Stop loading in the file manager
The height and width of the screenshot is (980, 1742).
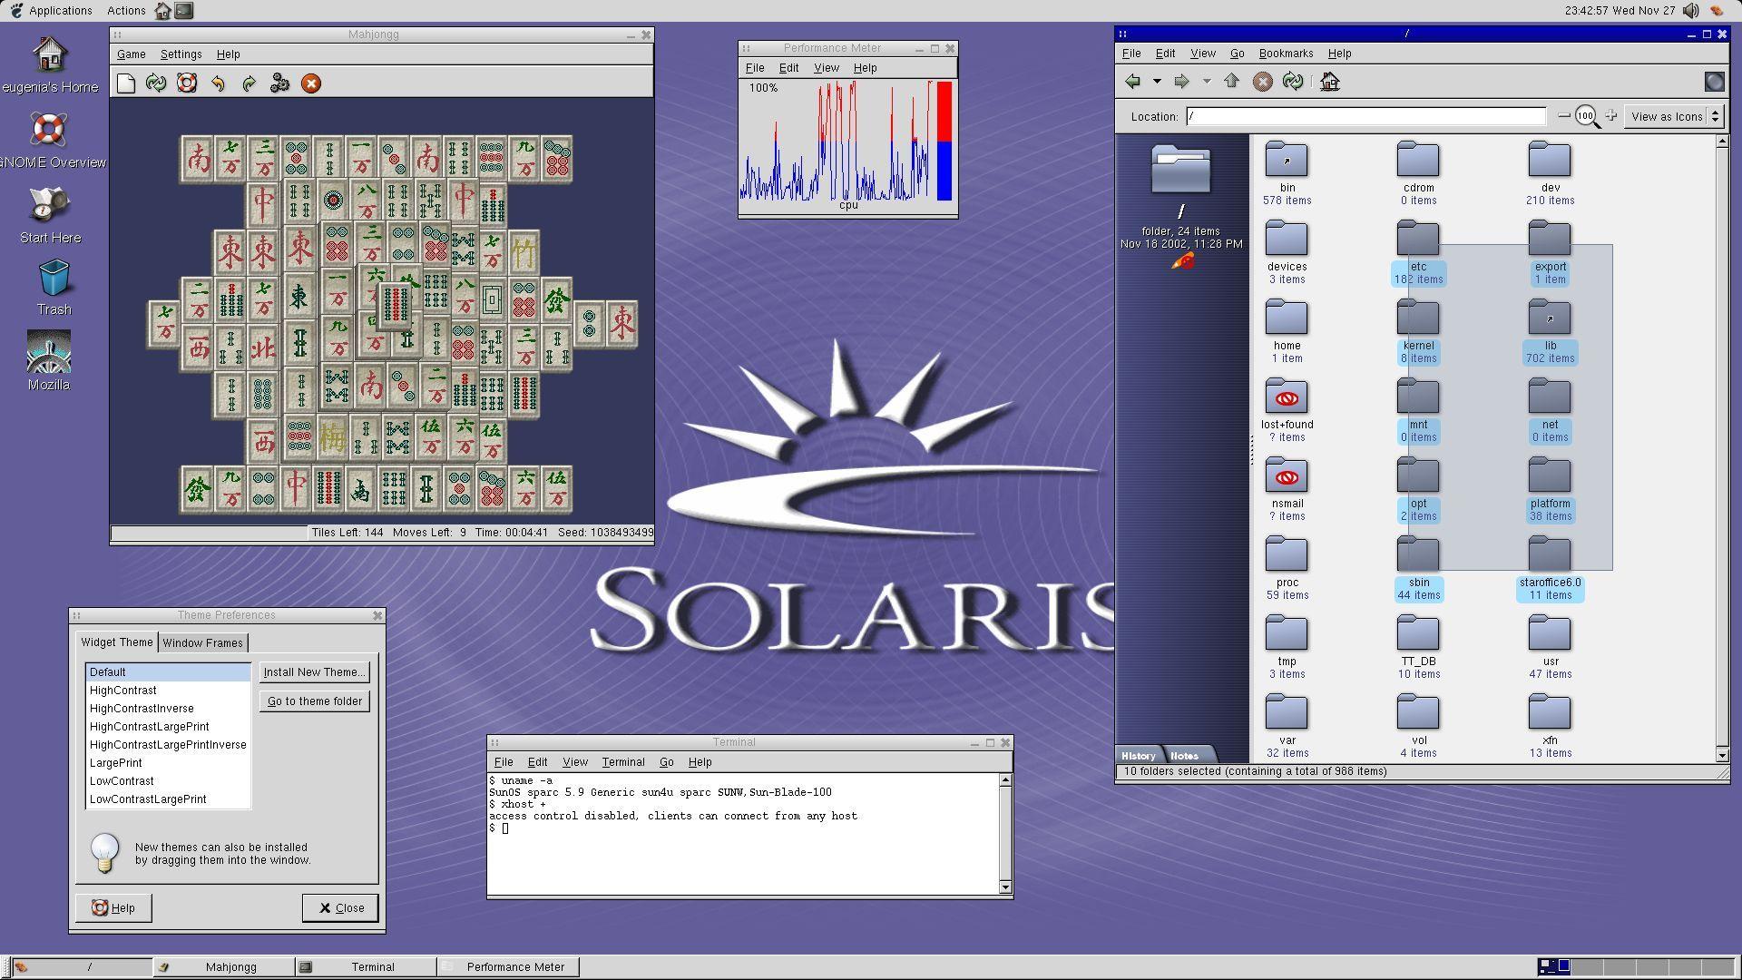[1262, 82]
